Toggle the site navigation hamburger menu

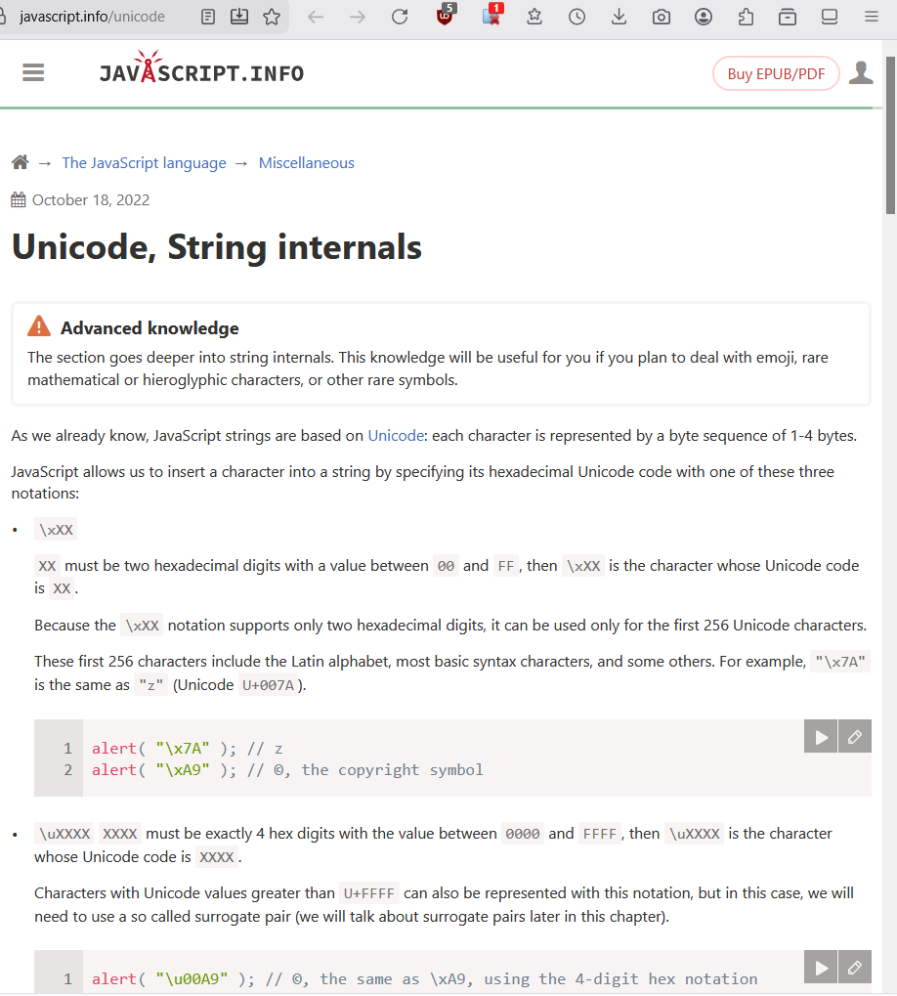tap(32, 72)
